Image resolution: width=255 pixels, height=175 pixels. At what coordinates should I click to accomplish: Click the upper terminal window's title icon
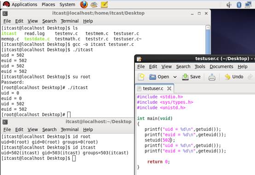click(5, 13)
